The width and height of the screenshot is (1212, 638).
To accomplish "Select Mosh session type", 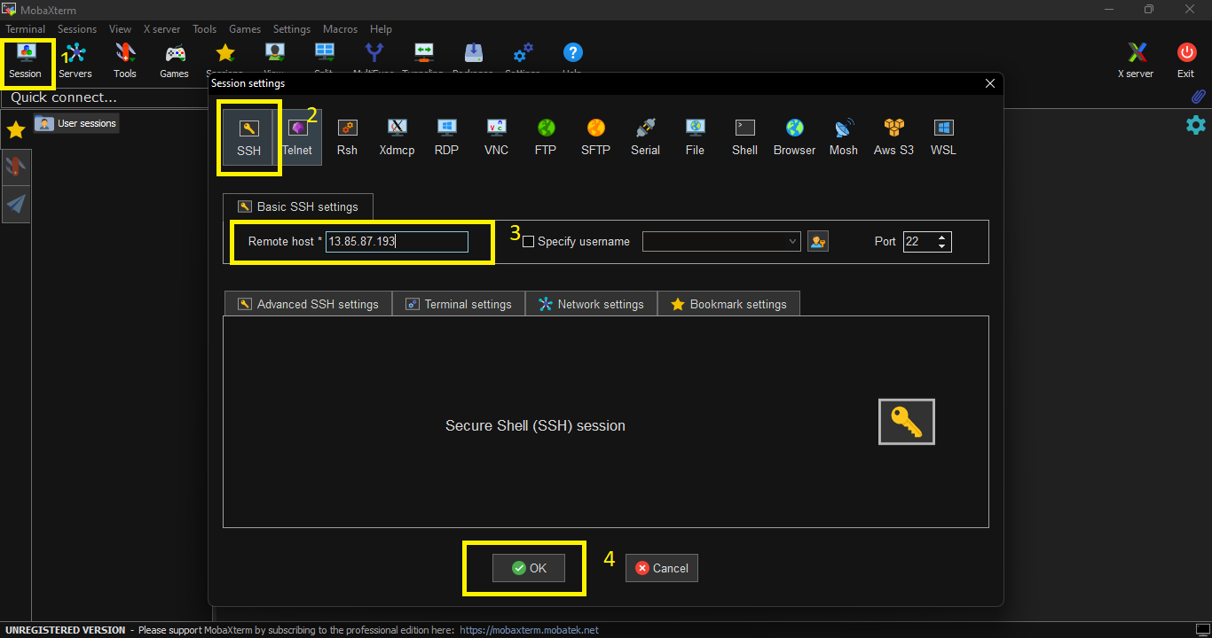I will click(844, 137).
